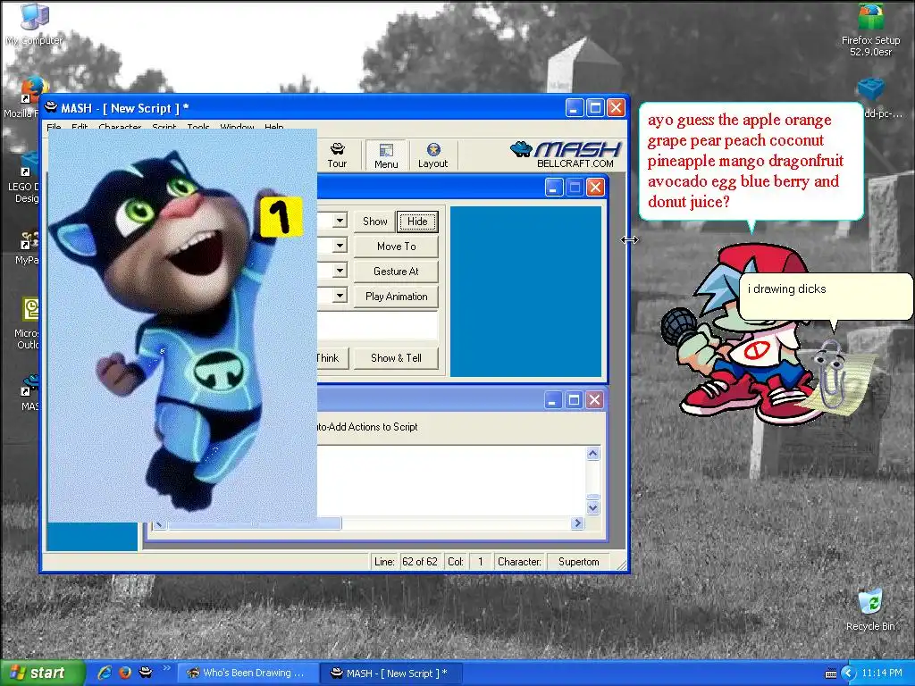
Task: Switch to MASH New Script taskbar button
Action: [391, 673]
